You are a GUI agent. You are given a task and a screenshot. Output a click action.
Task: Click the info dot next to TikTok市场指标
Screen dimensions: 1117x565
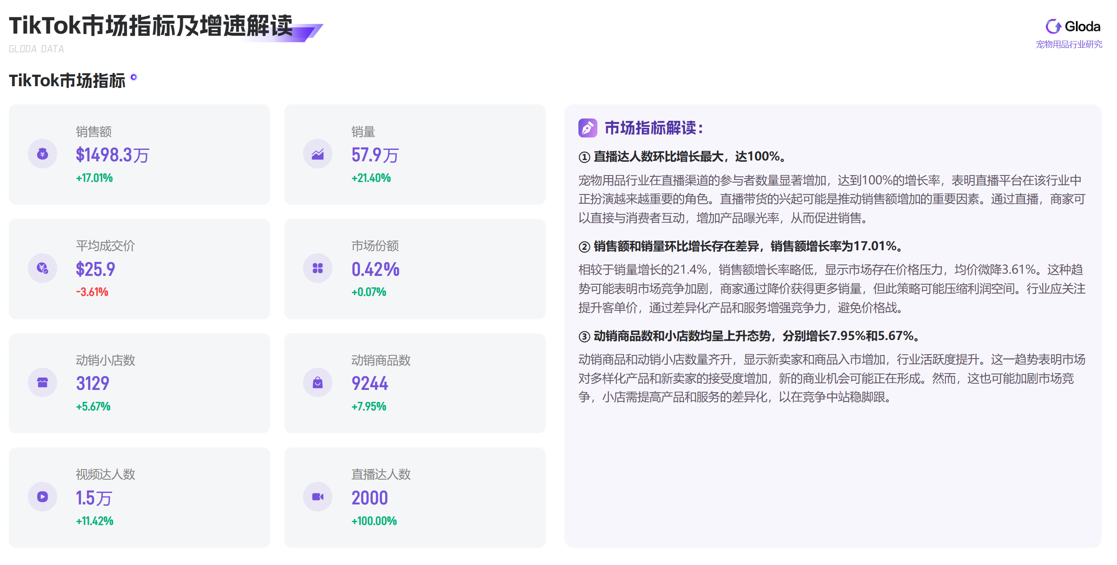coord(134,77)
